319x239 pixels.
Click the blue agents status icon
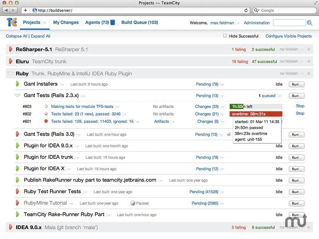click(x=112, y=22)
